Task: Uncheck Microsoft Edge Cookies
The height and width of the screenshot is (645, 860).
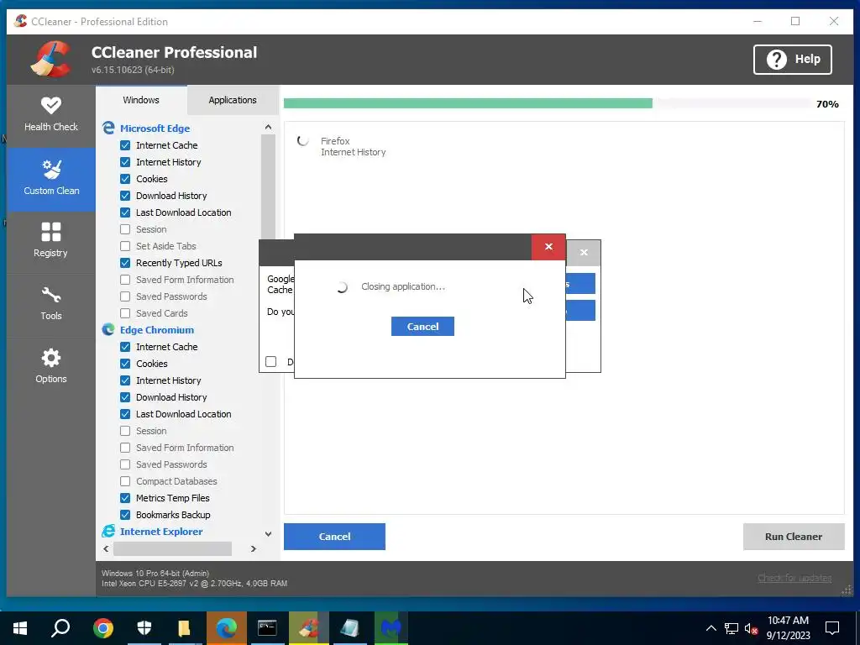Action: (125, 179)
